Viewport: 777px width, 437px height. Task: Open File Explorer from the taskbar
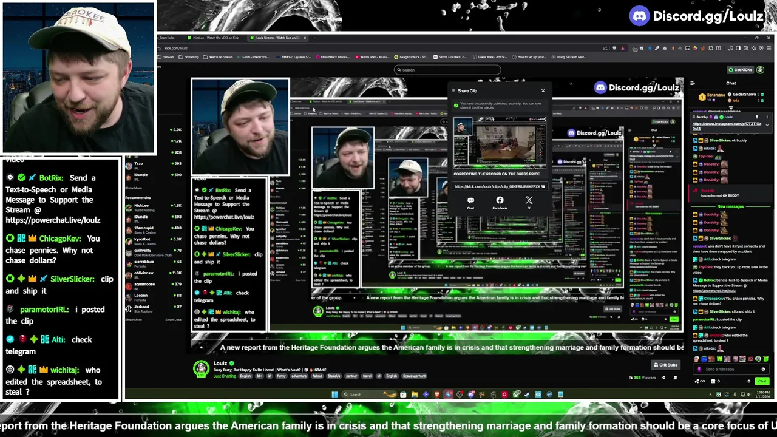click(414, 395)
